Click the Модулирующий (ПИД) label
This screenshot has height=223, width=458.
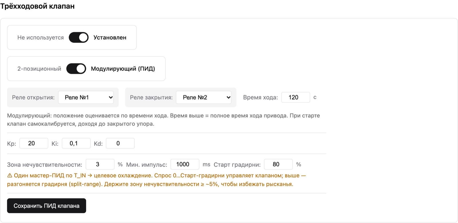point(123,69)
